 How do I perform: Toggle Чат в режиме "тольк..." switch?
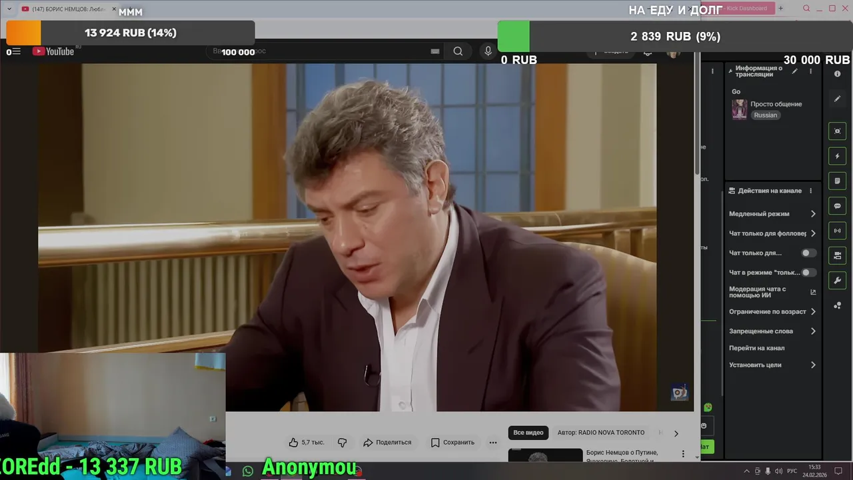tap(808, 272)
